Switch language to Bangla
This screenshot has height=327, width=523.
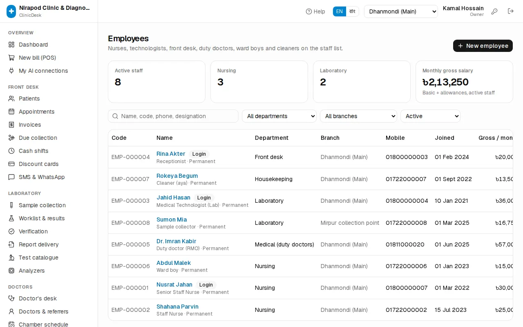pyautogui.click(x=352, y=11)
